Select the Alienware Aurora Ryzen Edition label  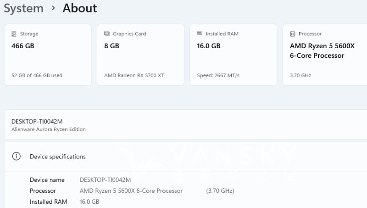point(49,129)
